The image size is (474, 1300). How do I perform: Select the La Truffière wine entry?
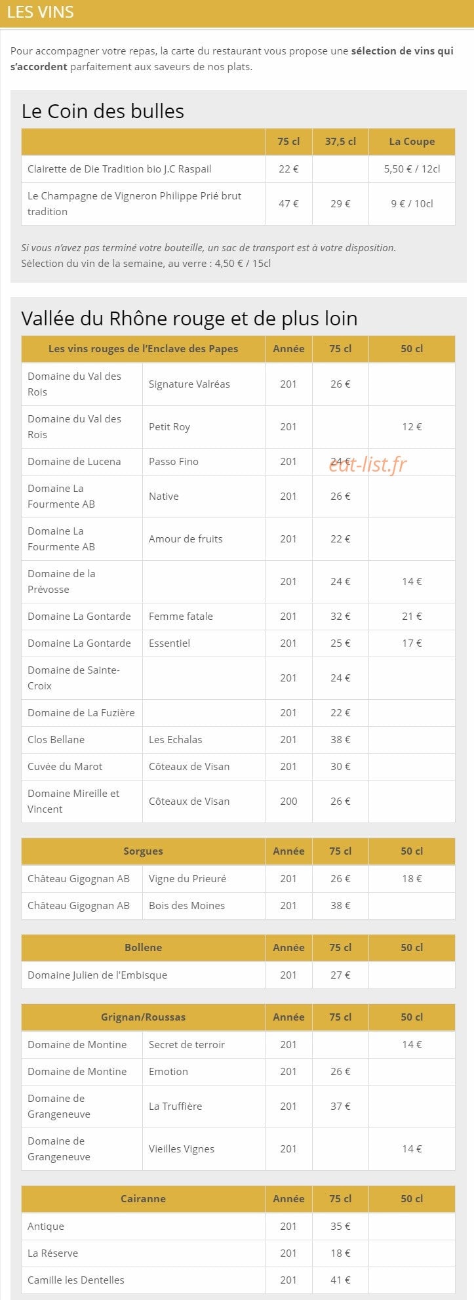click(175, 1107)
